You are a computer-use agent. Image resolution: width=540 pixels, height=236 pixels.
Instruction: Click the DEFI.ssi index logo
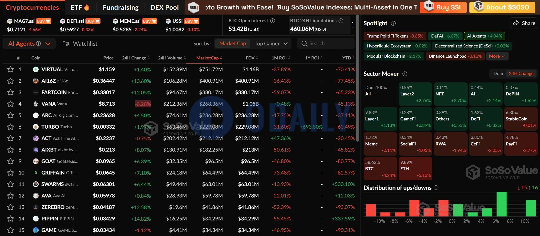63,21
